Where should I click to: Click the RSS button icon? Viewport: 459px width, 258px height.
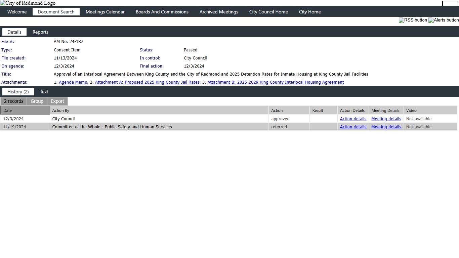pyautogui.click(x=413, y=20)
